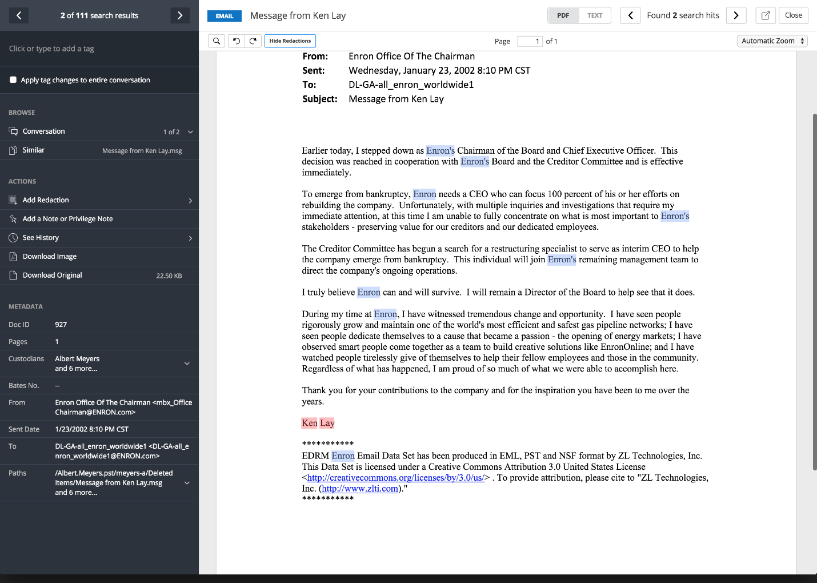
Task: Click Doc ID value 927
Action: coord(61,325)
